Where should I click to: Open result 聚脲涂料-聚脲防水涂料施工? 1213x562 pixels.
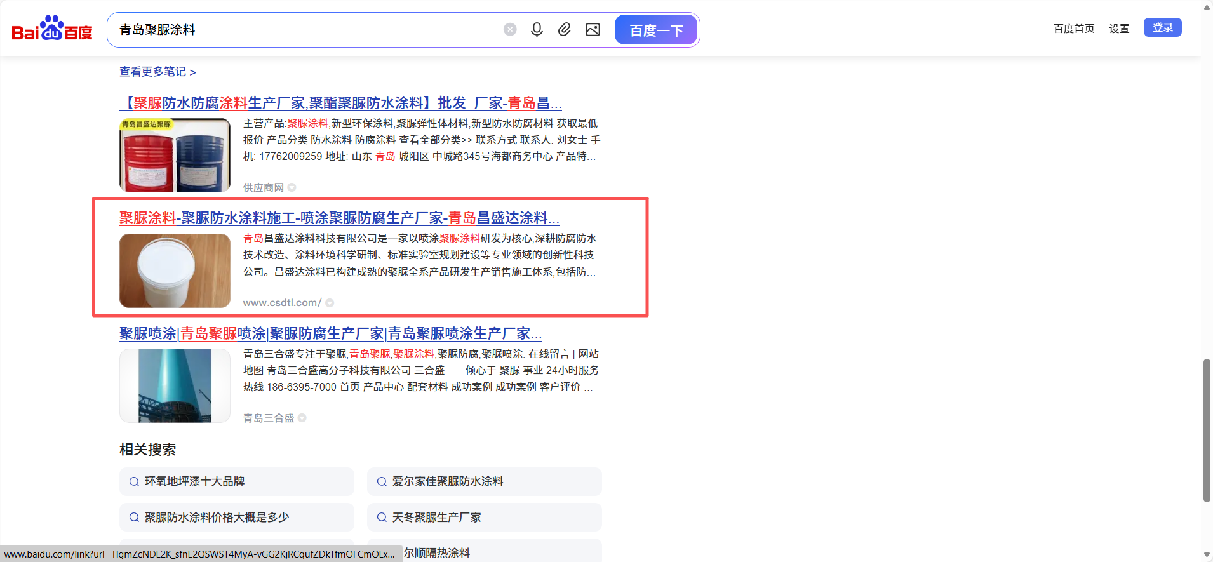(x=339, y=218)
